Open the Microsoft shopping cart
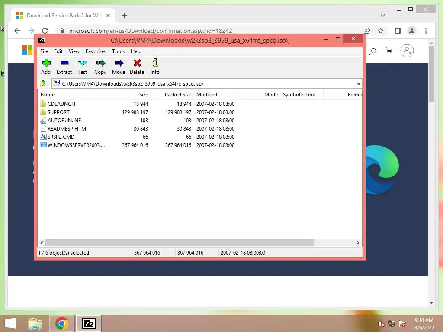 point(389,50)
